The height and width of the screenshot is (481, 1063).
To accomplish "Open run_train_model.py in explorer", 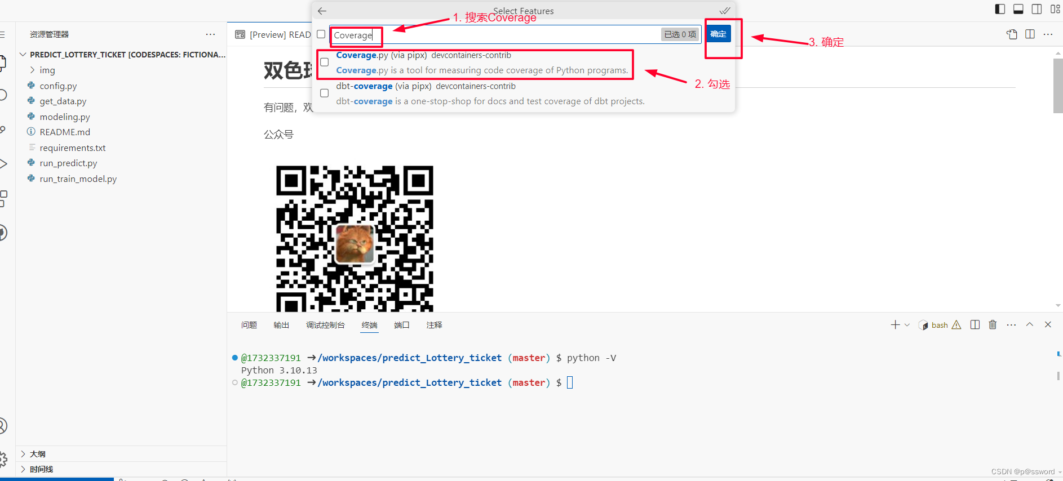I will (78, 179).
